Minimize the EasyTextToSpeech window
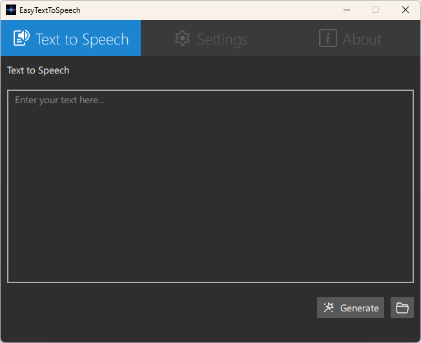This screenshot has width=421, height=343. tap(347, 10)
